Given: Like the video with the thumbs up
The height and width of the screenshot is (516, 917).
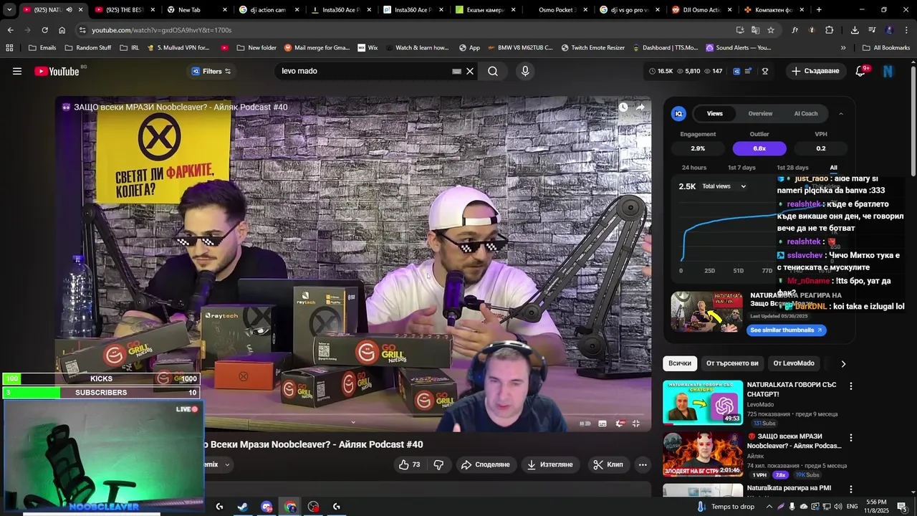Looking at the screenshot, I should 410,464.
